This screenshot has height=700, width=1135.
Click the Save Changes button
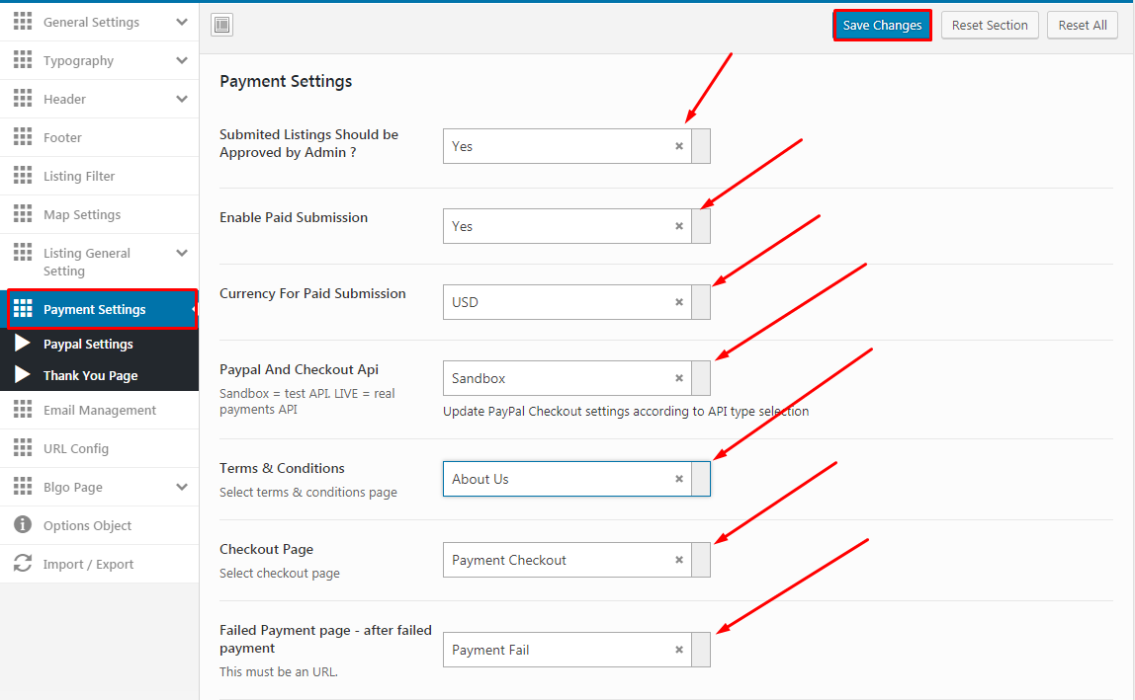[882, 26]
